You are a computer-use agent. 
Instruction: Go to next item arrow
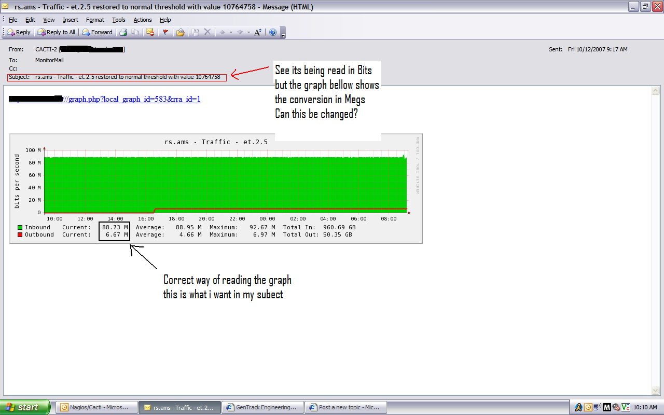[240, 32]
